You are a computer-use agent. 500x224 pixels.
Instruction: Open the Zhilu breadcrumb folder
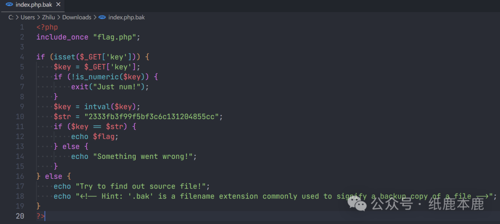click(x=49, y=17)
